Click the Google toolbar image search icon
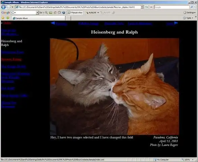This screenshot has height=162, width=198. coord(51,12)
